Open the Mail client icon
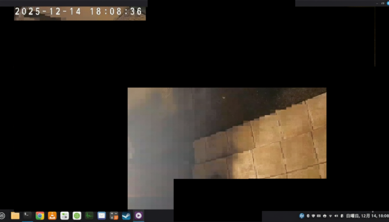The image size is (389, 222). (x=102, y=216)
